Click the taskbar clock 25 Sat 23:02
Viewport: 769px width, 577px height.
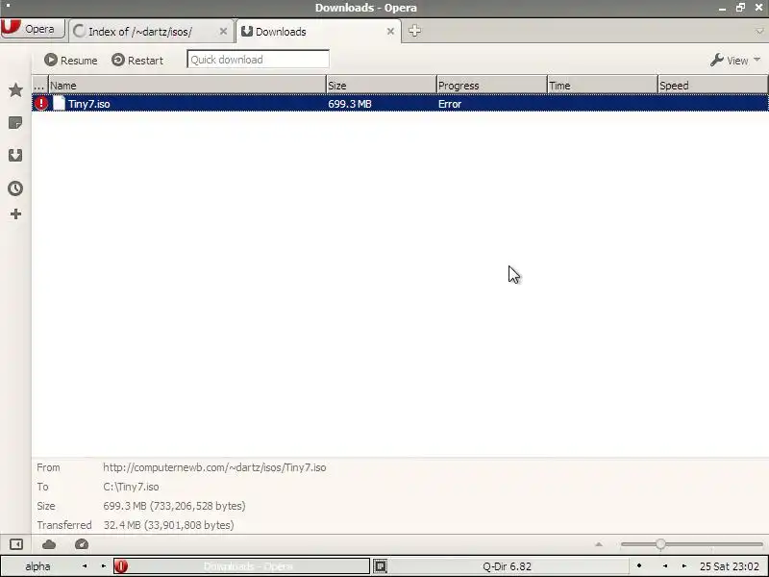click(730, 566)
